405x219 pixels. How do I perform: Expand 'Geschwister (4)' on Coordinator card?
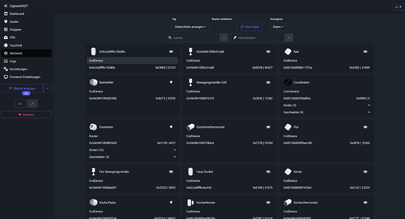[x=326, y=112]
